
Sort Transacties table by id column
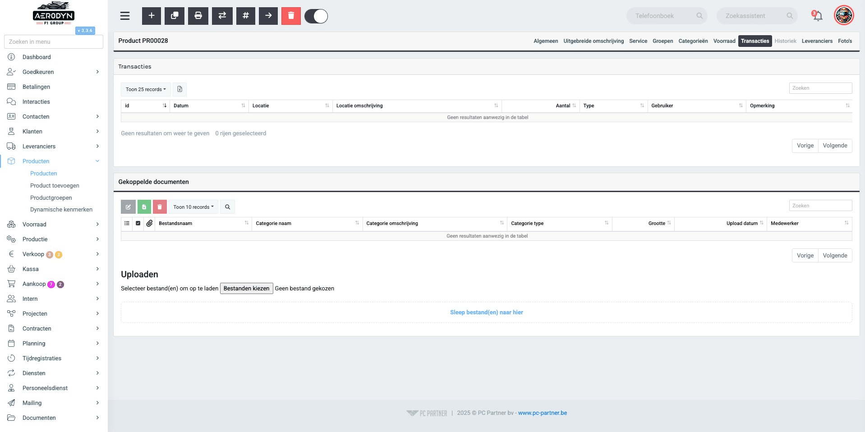coord(145,106)
